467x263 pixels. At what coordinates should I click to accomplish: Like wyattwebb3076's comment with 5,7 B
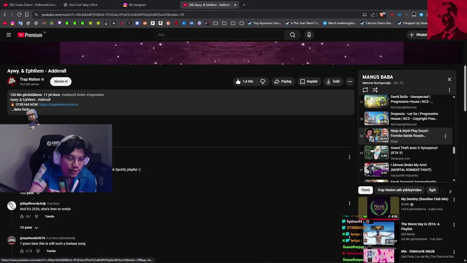point(22,251)
